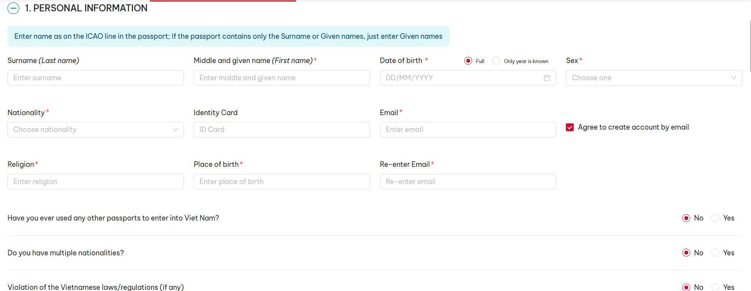Choose No for used other passports
The image size is (751, 291).
(x=686, y=218)
